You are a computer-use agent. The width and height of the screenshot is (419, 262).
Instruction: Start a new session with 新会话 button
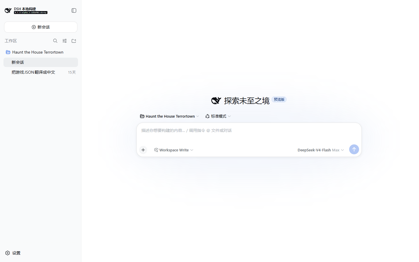click(x=41, y=27)
